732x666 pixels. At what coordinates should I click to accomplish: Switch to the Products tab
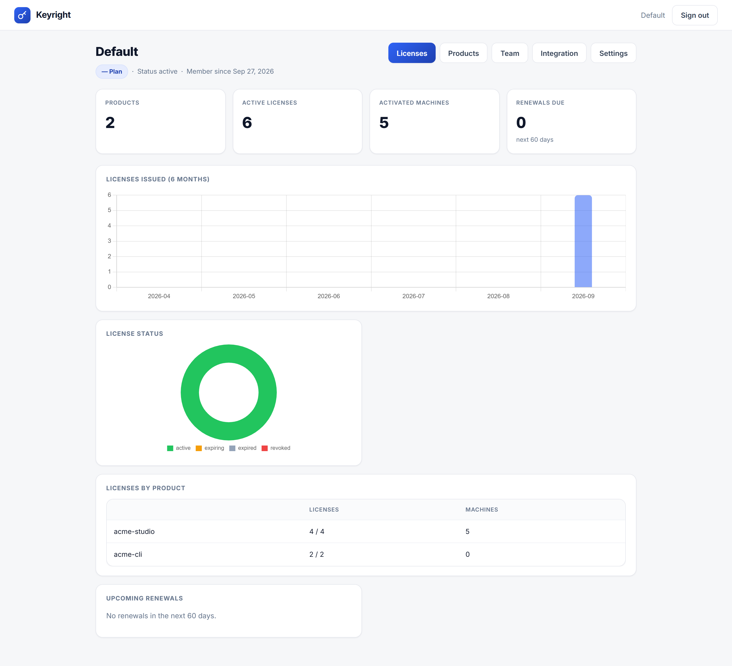click(463, 53)
